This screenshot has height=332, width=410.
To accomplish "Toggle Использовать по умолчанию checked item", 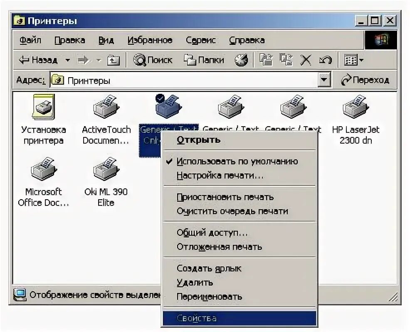I will click(x=240, y=161).
